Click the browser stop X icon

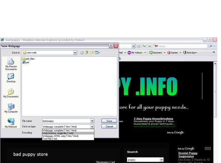click(150, 46)
